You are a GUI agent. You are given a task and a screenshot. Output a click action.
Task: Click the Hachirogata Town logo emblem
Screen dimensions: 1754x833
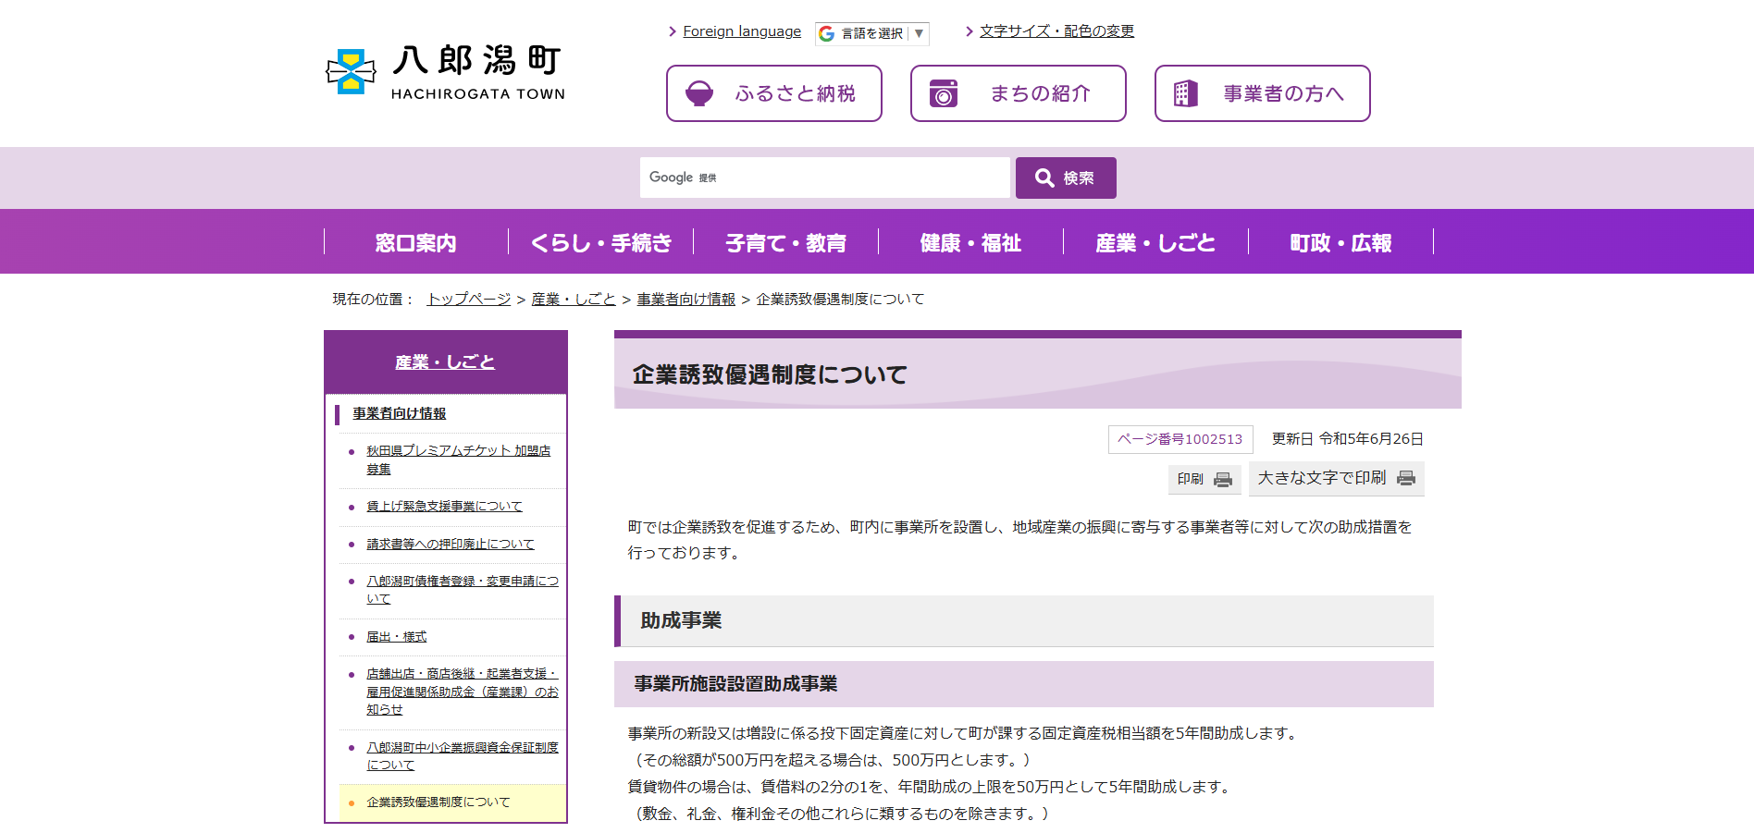[351, 71]
